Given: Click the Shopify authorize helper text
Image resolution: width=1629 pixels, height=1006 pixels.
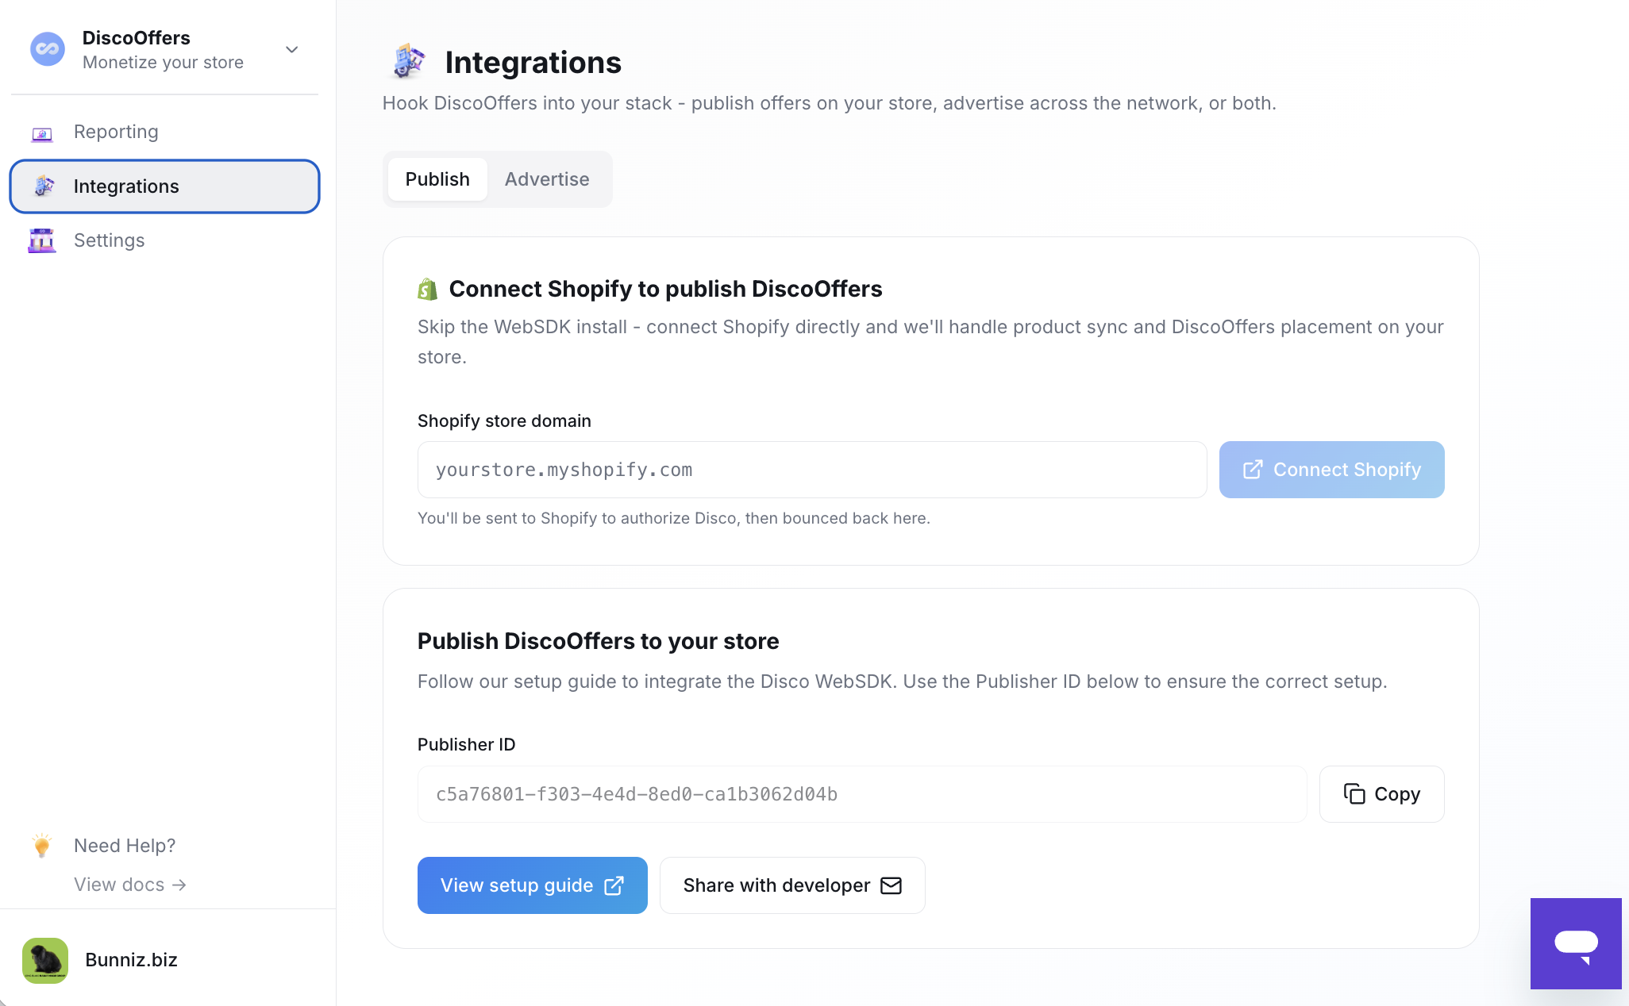Looking at the screenshot, I should point(674,518).
